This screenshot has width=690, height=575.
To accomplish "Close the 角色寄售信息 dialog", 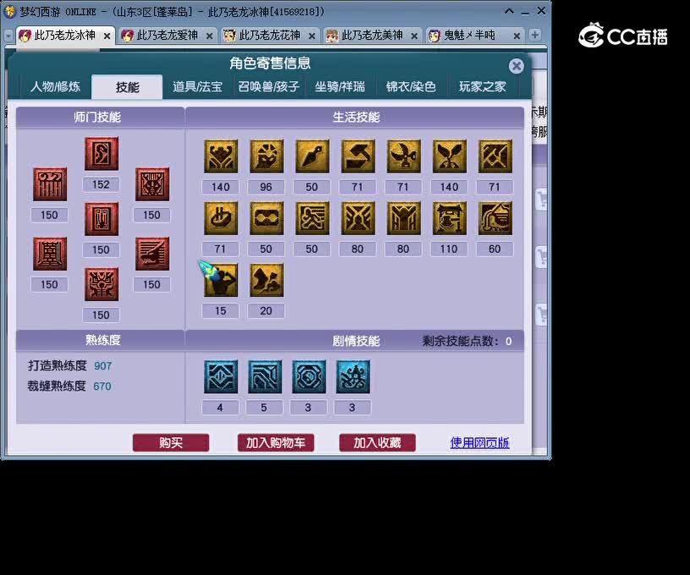I will click(x=516, y=66).
